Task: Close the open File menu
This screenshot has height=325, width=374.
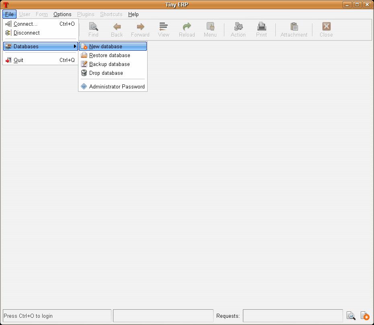Action: click(x=9, y=14)
